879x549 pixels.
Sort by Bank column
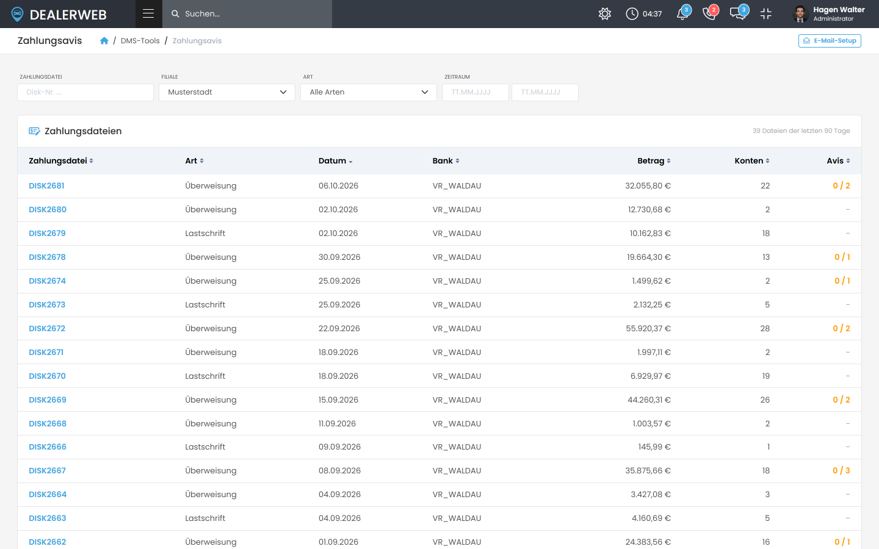(x=446, y=161)
